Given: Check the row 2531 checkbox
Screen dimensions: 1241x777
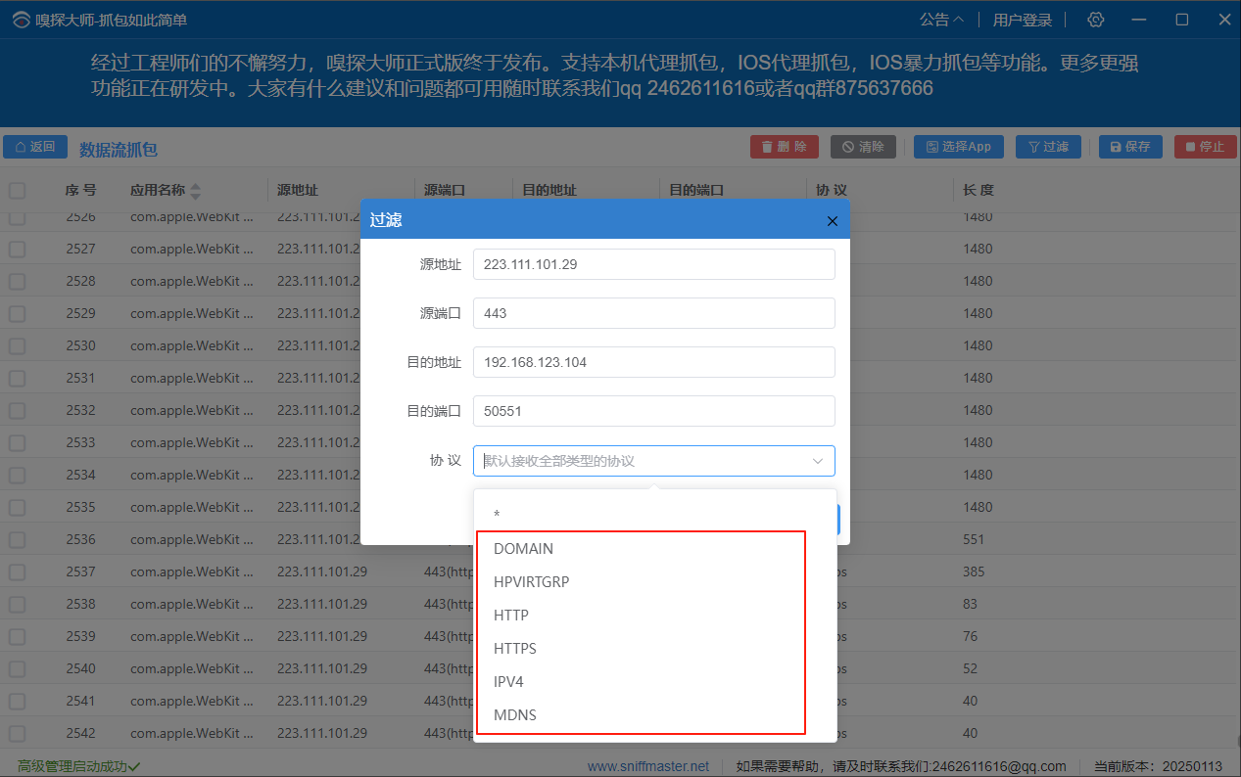Looking at the screenshot, I should [18, 378].
